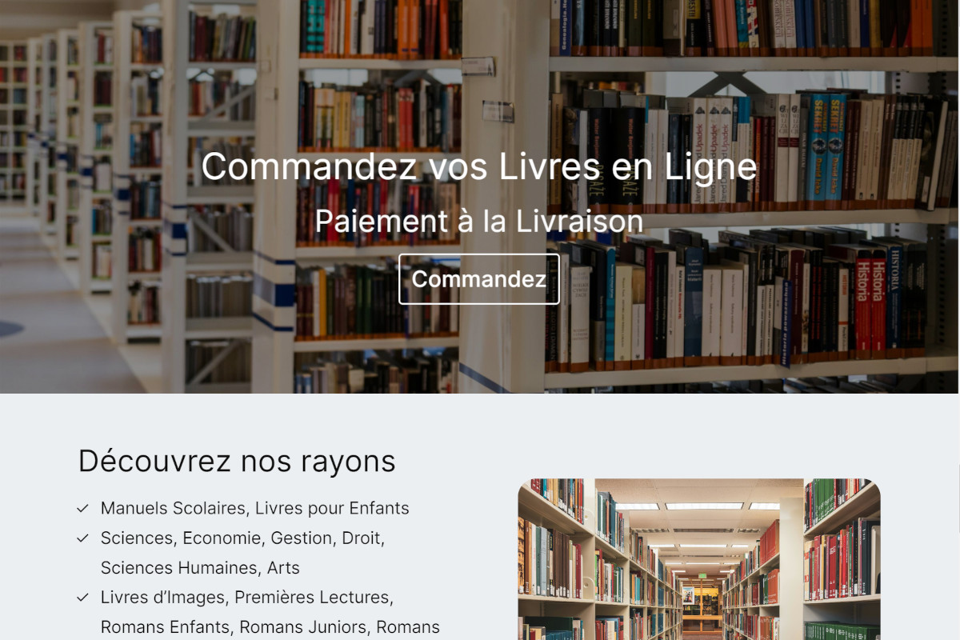Click the "Romans Enfants, Romans Juniors" line
Screen dimensions: 960x640
click(234, 627)
